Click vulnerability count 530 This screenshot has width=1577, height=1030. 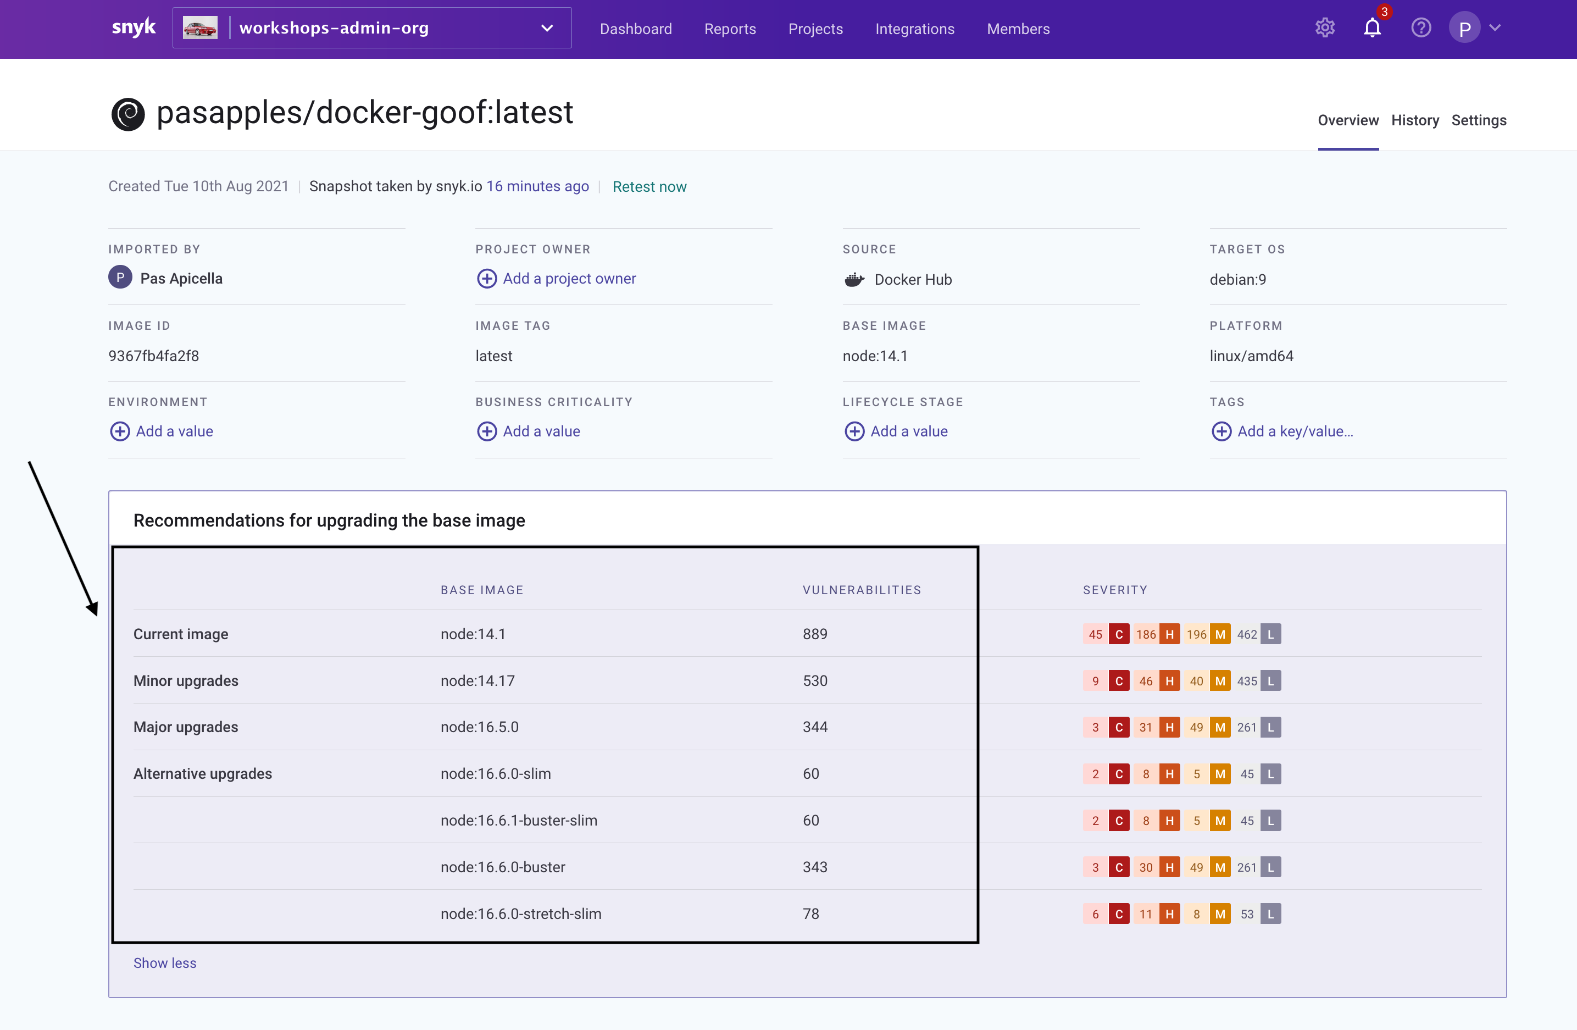pyautogui.click(x=815, y=680)
